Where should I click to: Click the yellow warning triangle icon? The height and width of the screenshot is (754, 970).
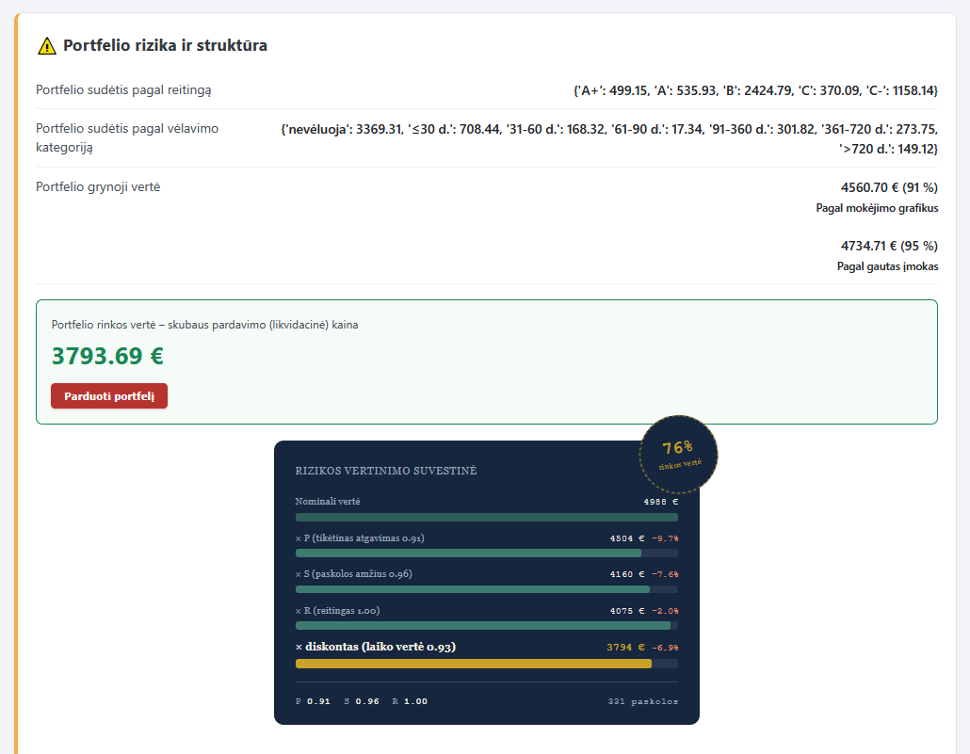pos(46,46)
